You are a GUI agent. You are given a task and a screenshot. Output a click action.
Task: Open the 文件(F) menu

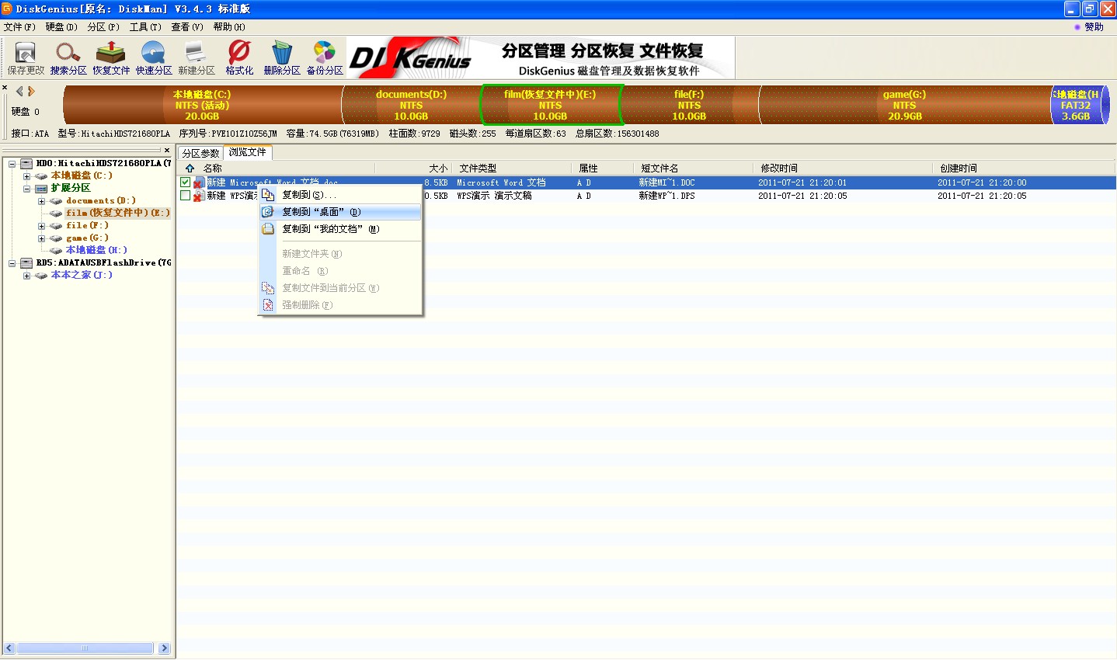click(x=19, y=27)
